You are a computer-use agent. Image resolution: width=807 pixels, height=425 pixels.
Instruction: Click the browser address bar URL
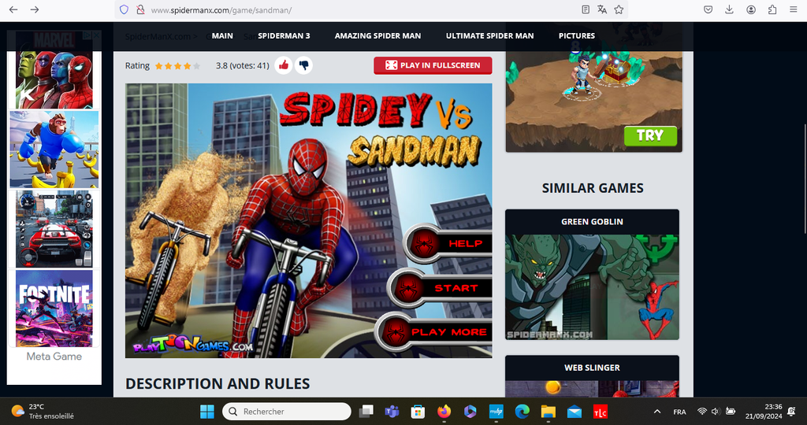pos(221,10)
